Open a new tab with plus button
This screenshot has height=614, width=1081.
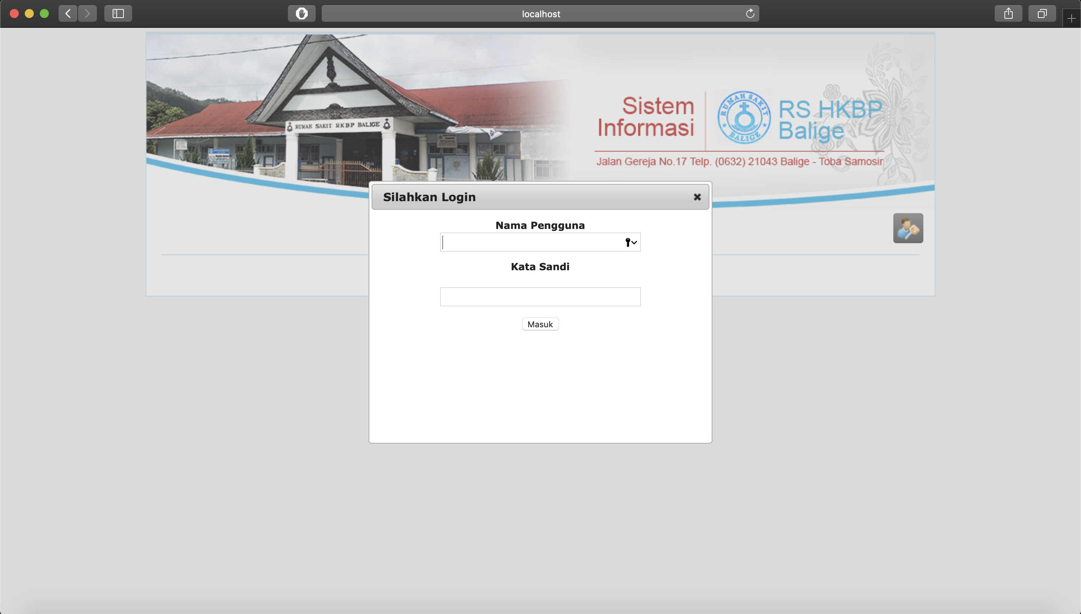pos(1071,18)
